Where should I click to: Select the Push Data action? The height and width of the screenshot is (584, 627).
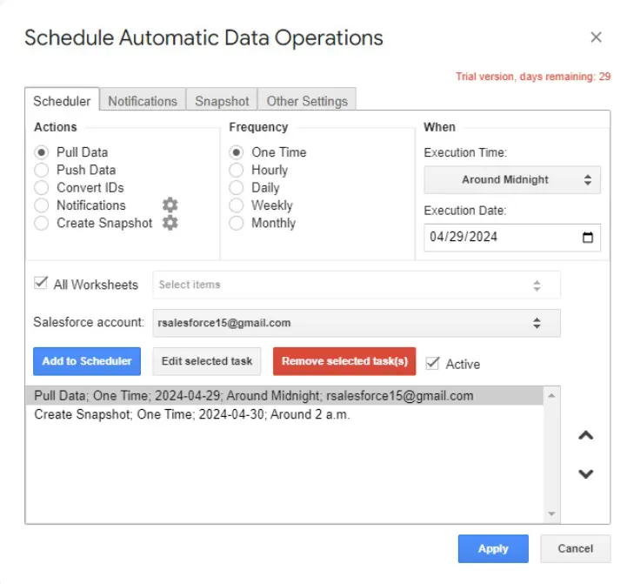tap(41, 171)
